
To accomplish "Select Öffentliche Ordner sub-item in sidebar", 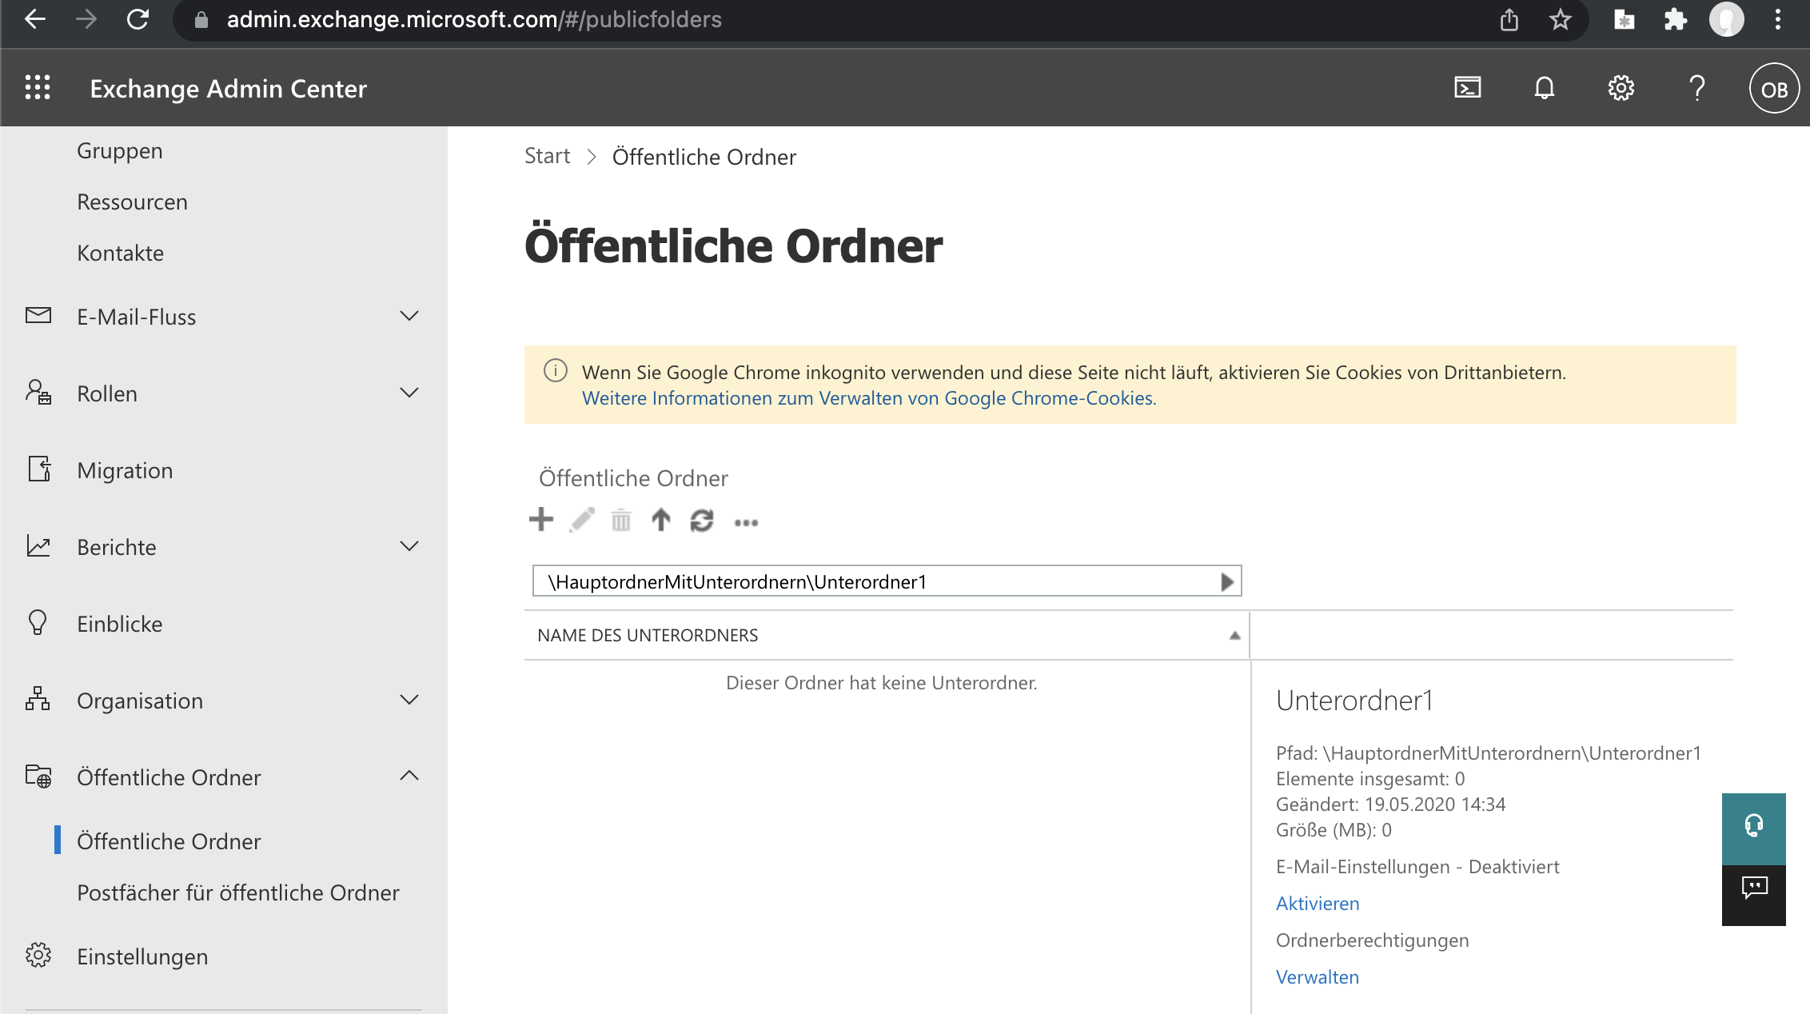I will click(169, 841).
